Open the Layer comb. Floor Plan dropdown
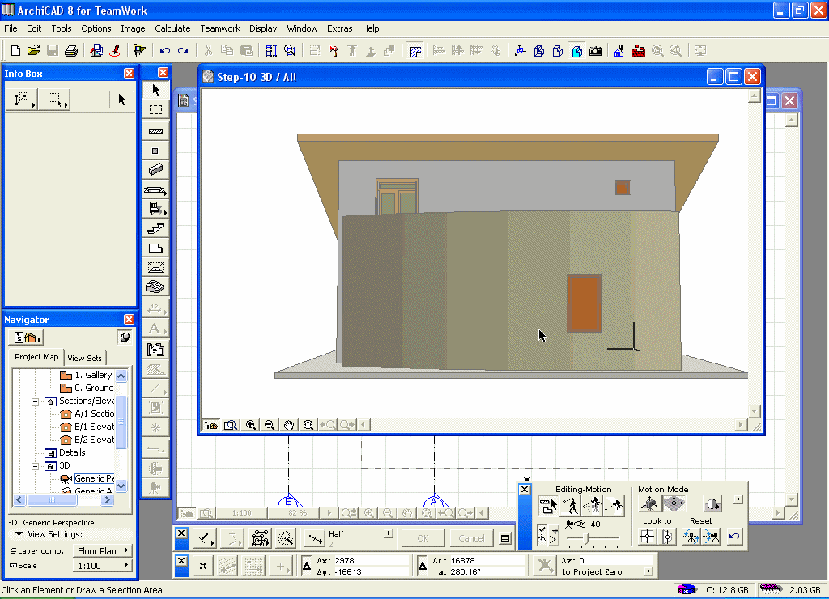 click(104, 551)
